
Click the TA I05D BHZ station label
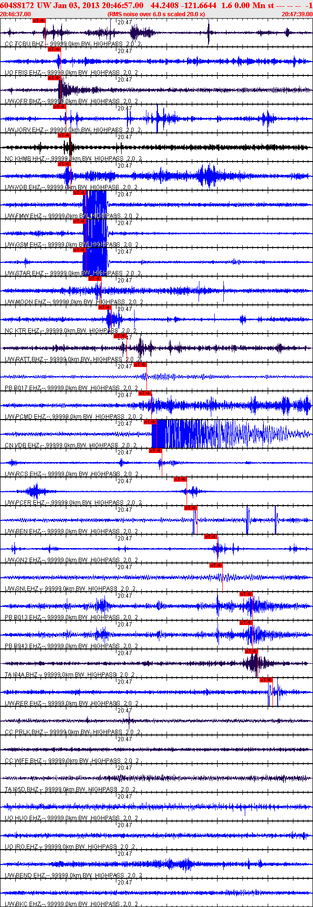pos(22,789)
